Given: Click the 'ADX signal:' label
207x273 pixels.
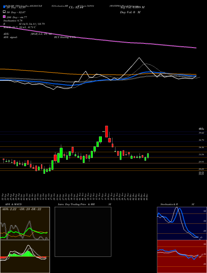Looking at the screenshot, I should 10,37.
